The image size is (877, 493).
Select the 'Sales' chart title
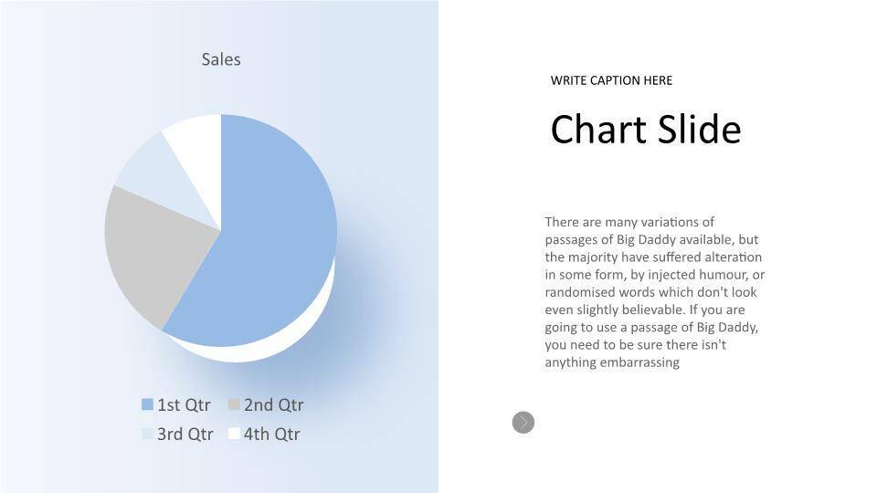point(221,59)
